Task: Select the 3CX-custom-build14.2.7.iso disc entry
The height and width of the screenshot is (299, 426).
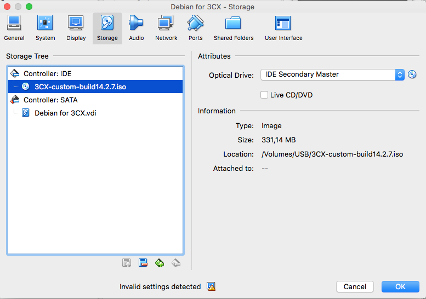Action: 95,87
